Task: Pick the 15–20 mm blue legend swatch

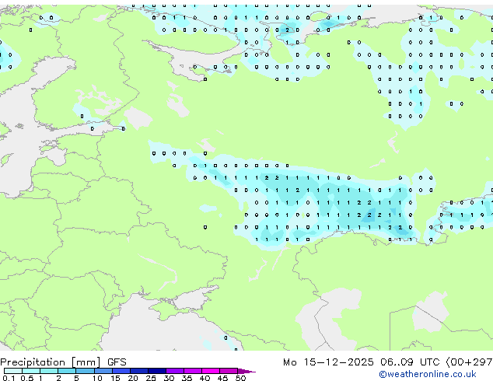Action: (121, 371)
